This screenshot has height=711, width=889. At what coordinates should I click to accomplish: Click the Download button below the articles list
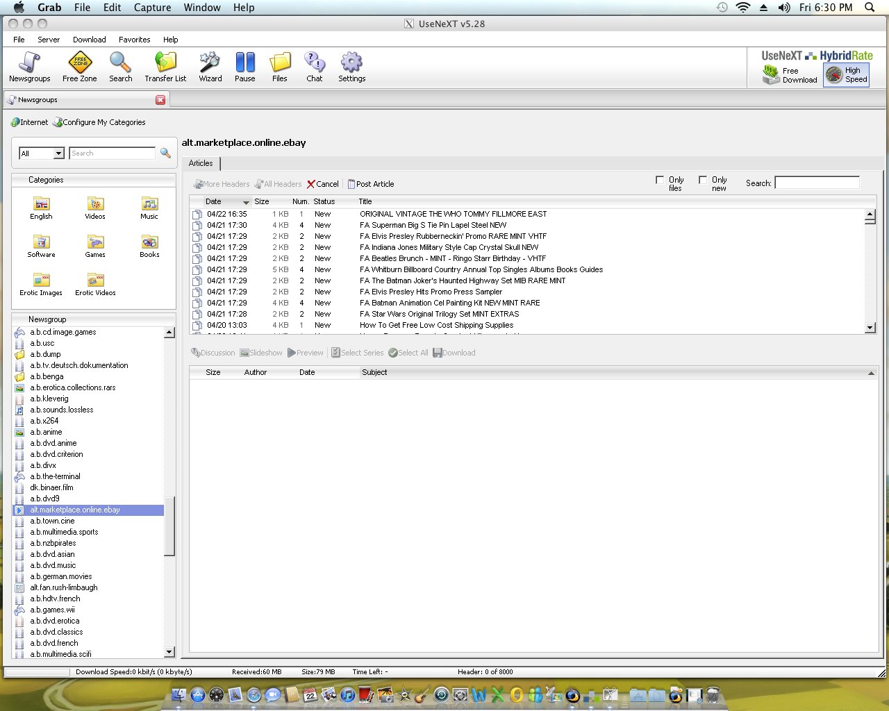click(454, 353)
